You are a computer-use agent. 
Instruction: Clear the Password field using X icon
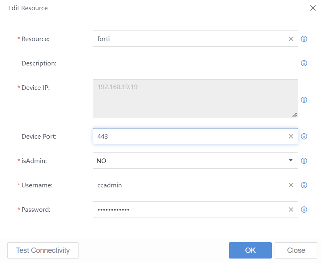point(291,210)
